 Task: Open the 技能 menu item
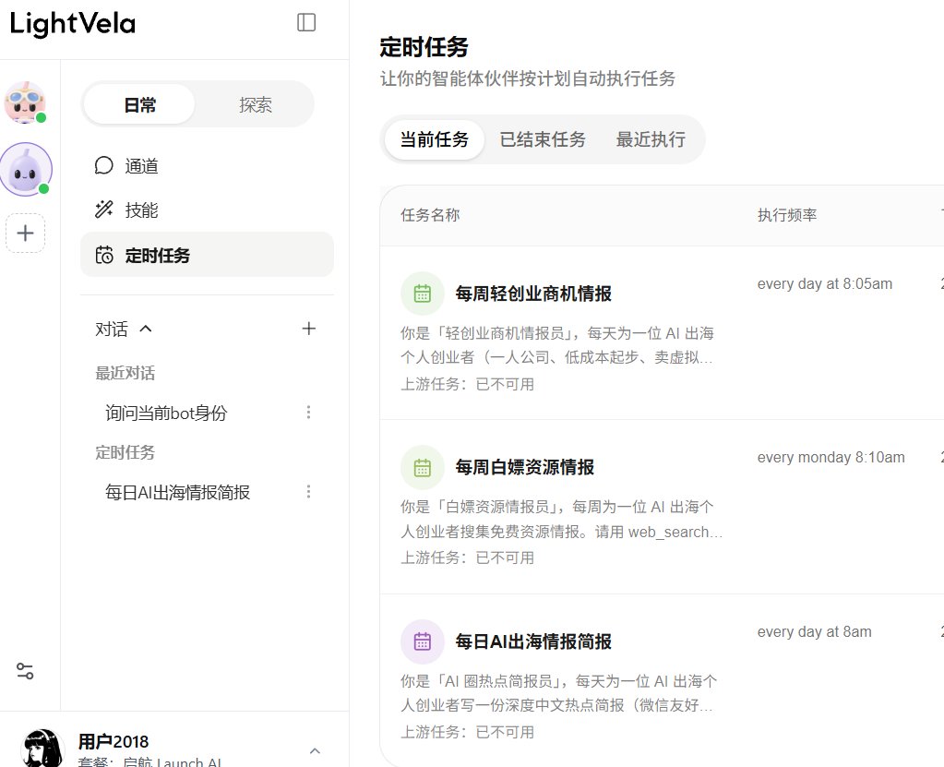click(207, 210)
